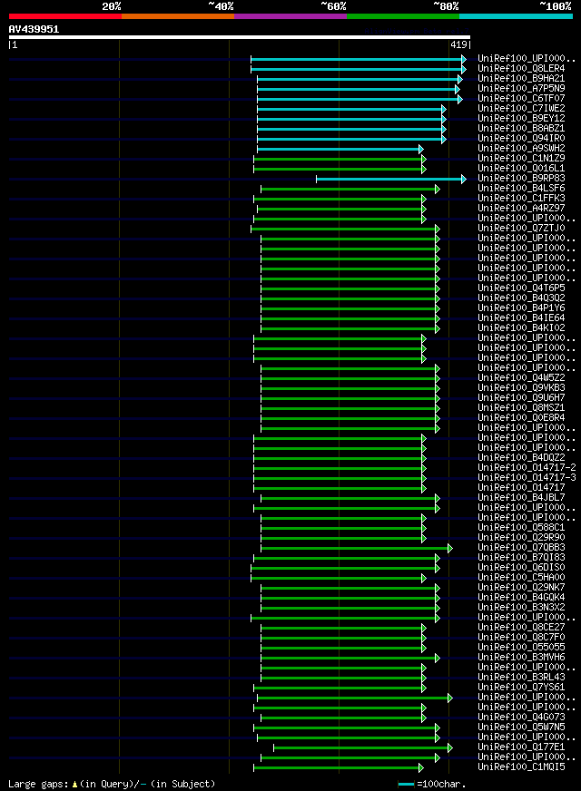The width and height of the screenshot is (581, 791).
Task: Click UniRef100_Q4W5Z2 hit name
Action: [521, 378]
